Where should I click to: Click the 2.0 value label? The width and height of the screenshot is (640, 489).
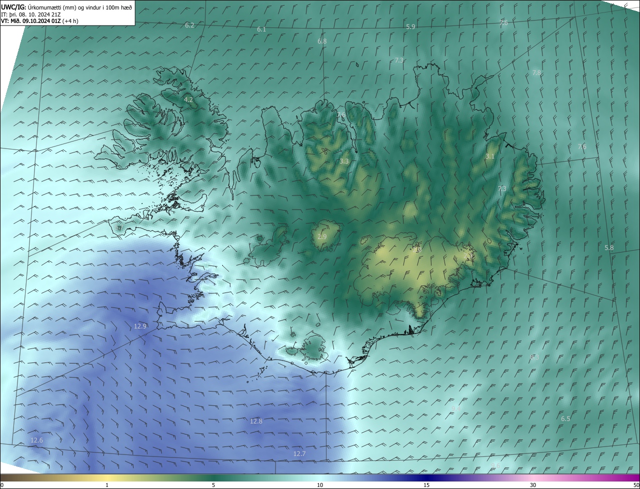coord(418,249)
